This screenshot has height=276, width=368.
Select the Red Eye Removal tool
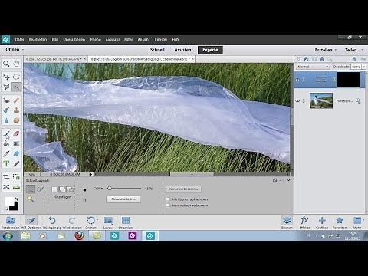pos(6,100)
